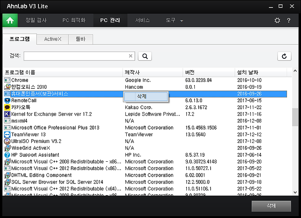Sort by 제작사 column header

(153, 73)
